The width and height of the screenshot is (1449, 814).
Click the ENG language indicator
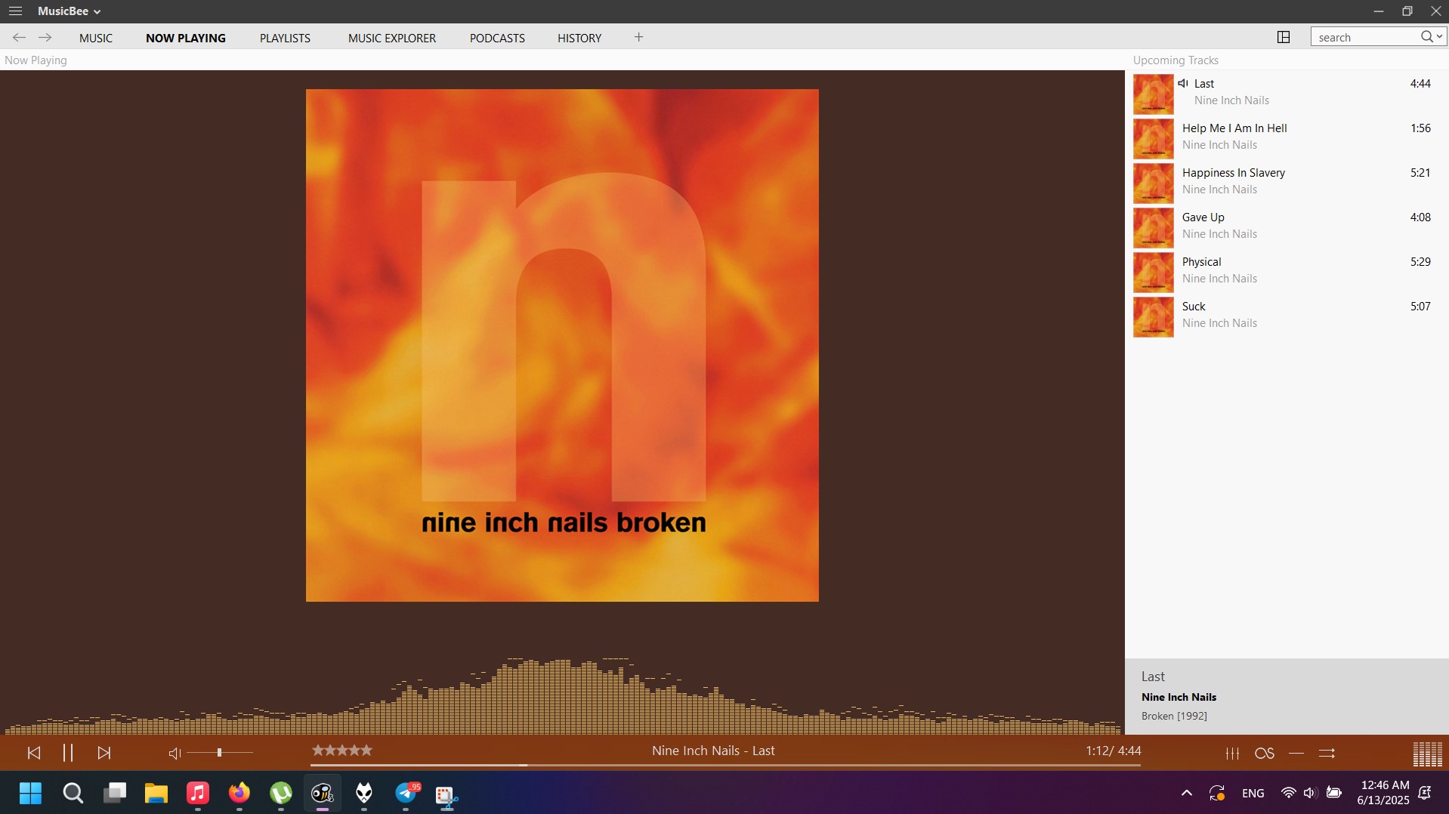[1253, 793]
